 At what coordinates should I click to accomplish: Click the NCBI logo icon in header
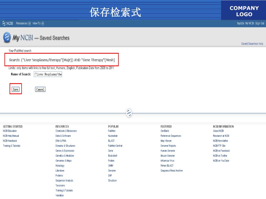(x=8, y=23)
